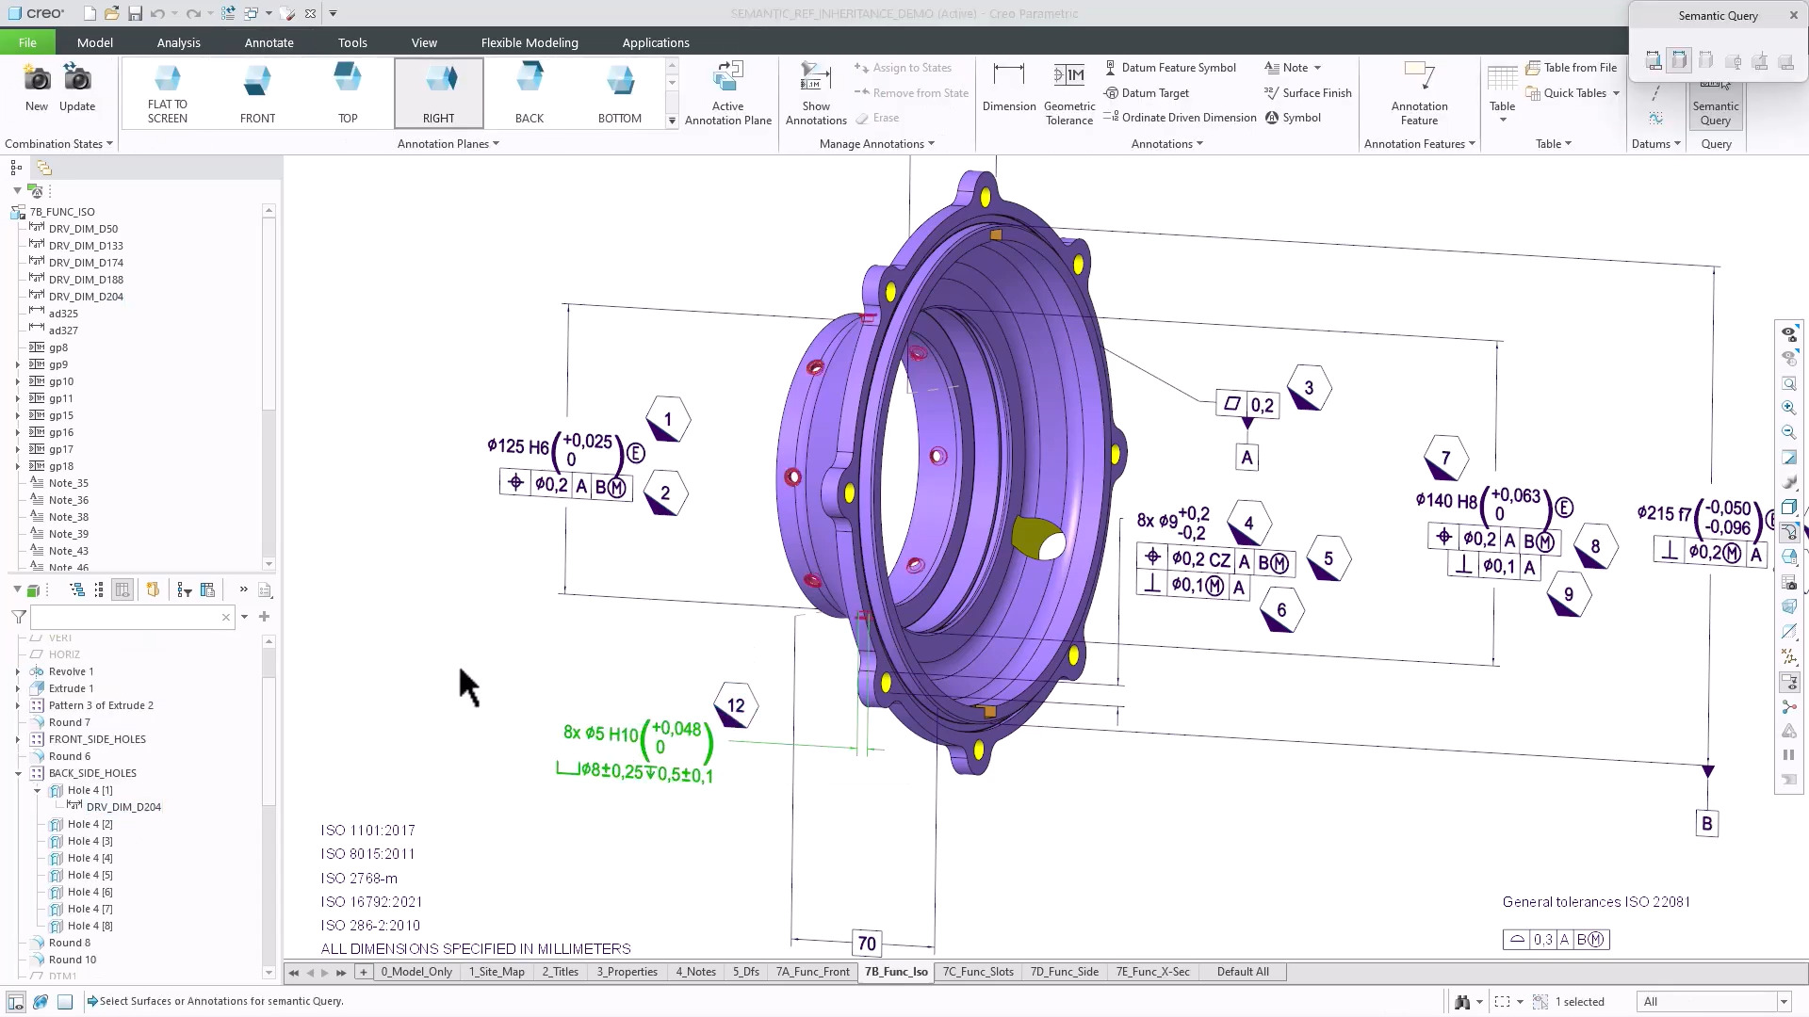Select the TOP annotation plane
Viewport: 1809px width, 1017px height.
click(x=348, y=93)
